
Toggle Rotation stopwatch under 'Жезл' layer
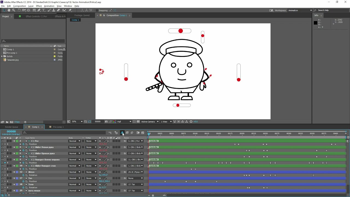coord(24,175)
